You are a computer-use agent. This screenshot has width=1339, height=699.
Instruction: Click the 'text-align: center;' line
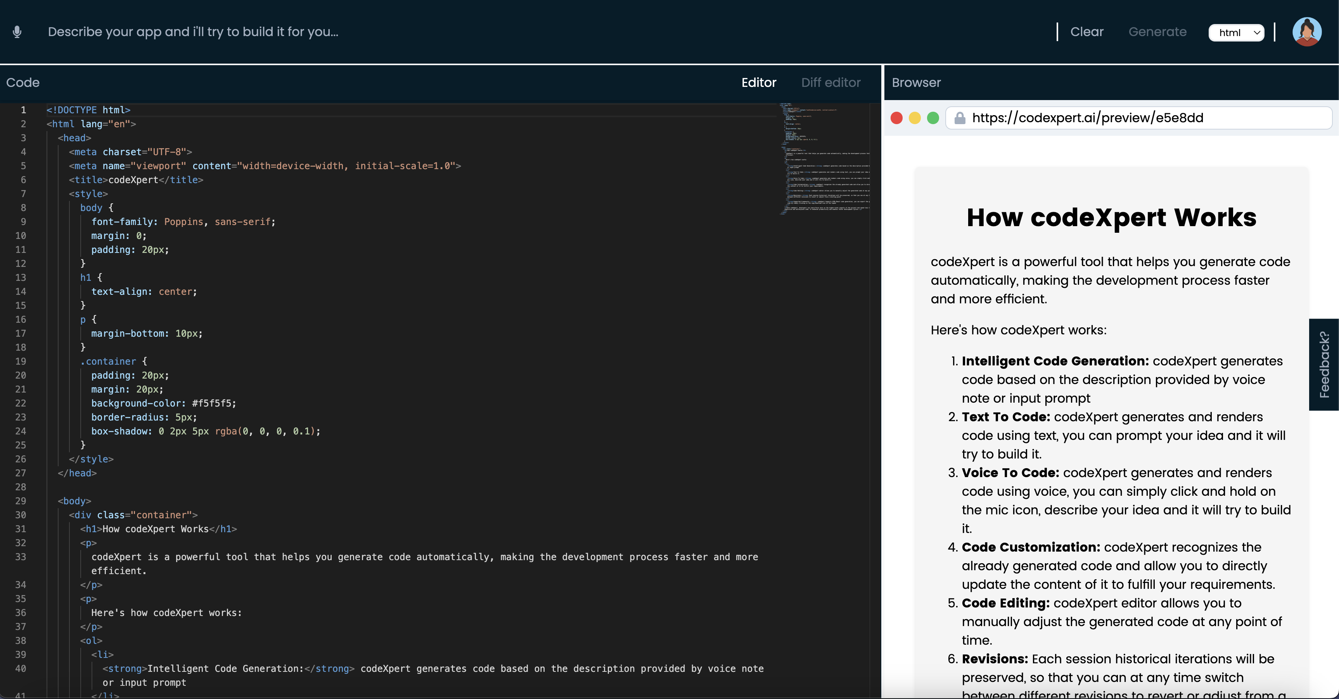144,292
